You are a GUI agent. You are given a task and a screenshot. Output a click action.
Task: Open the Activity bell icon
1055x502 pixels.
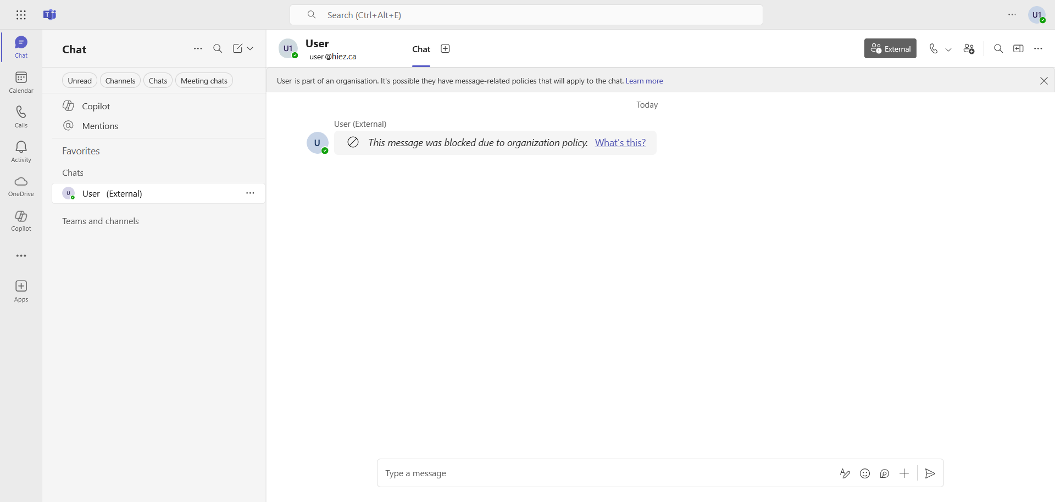coord(21,151)
